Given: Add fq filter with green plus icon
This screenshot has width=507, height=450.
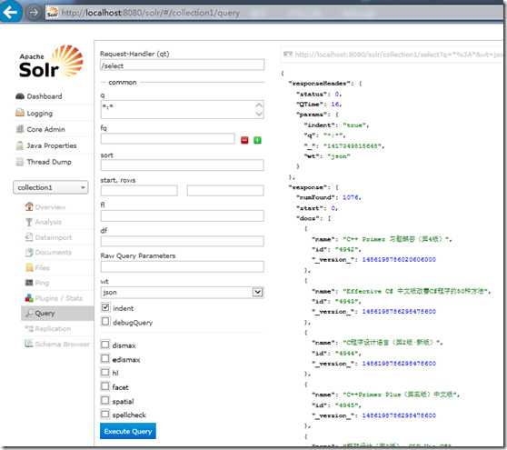Looking at the screenshot, I should tap(257, 140).
